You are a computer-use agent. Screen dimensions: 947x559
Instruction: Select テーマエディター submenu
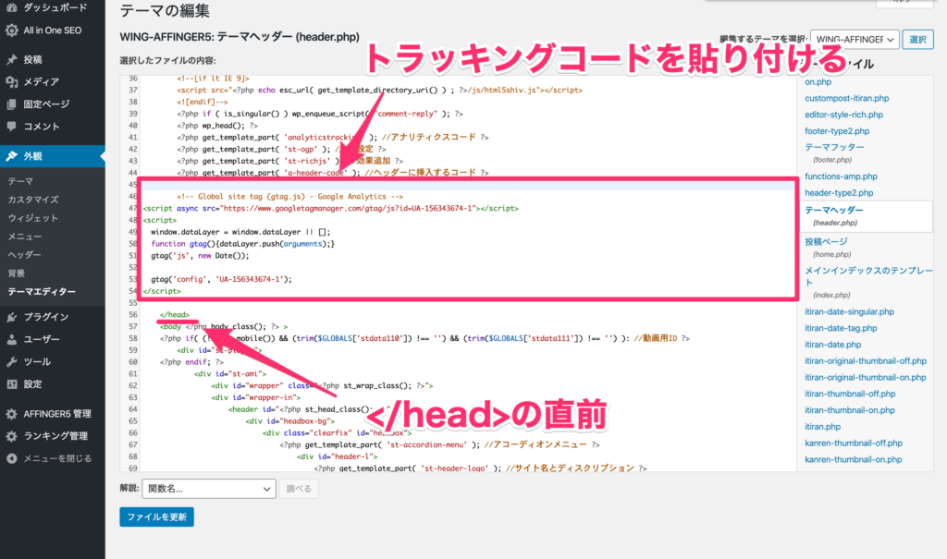coord(42,292)
